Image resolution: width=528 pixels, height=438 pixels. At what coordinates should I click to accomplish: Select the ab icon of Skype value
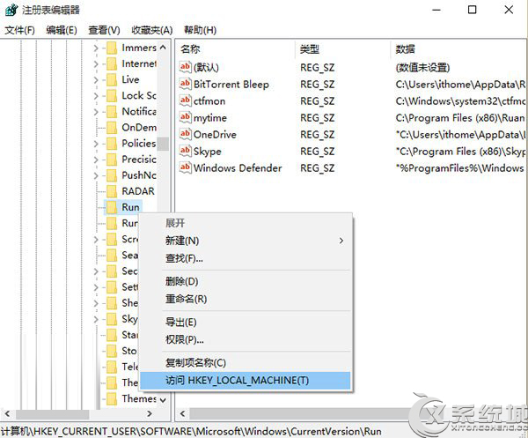tap(185, 151)
